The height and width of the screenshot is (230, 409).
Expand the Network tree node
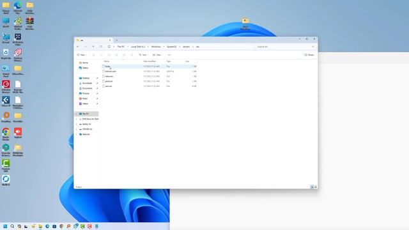[x=77, y=134]
